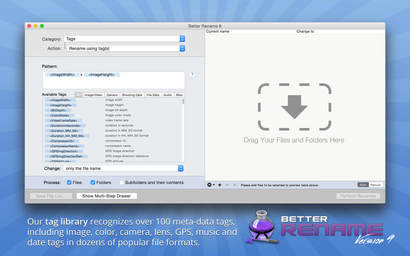Click Save File List button
This screenshot has height=256, width=410.
coord(51,196)
